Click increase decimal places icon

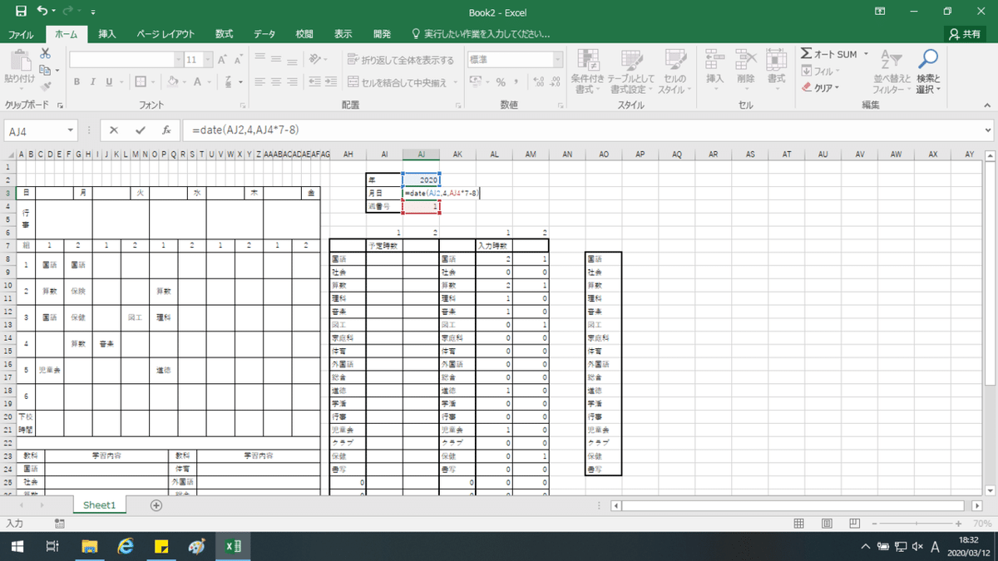point(539,82)
